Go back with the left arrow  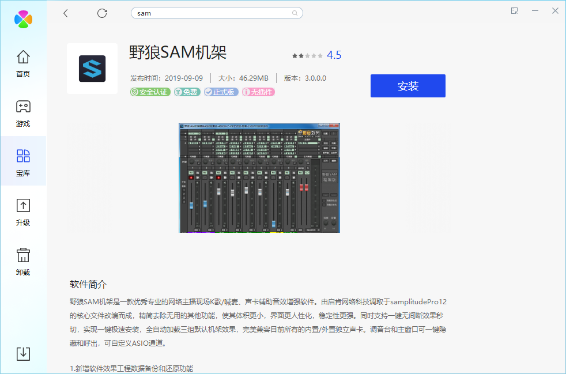pos(65,13)
